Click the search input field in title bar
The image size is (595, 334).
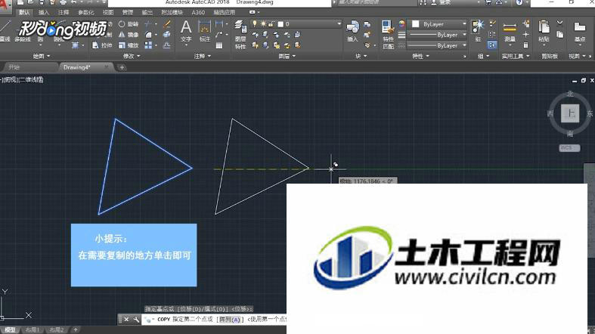(377, 3)
